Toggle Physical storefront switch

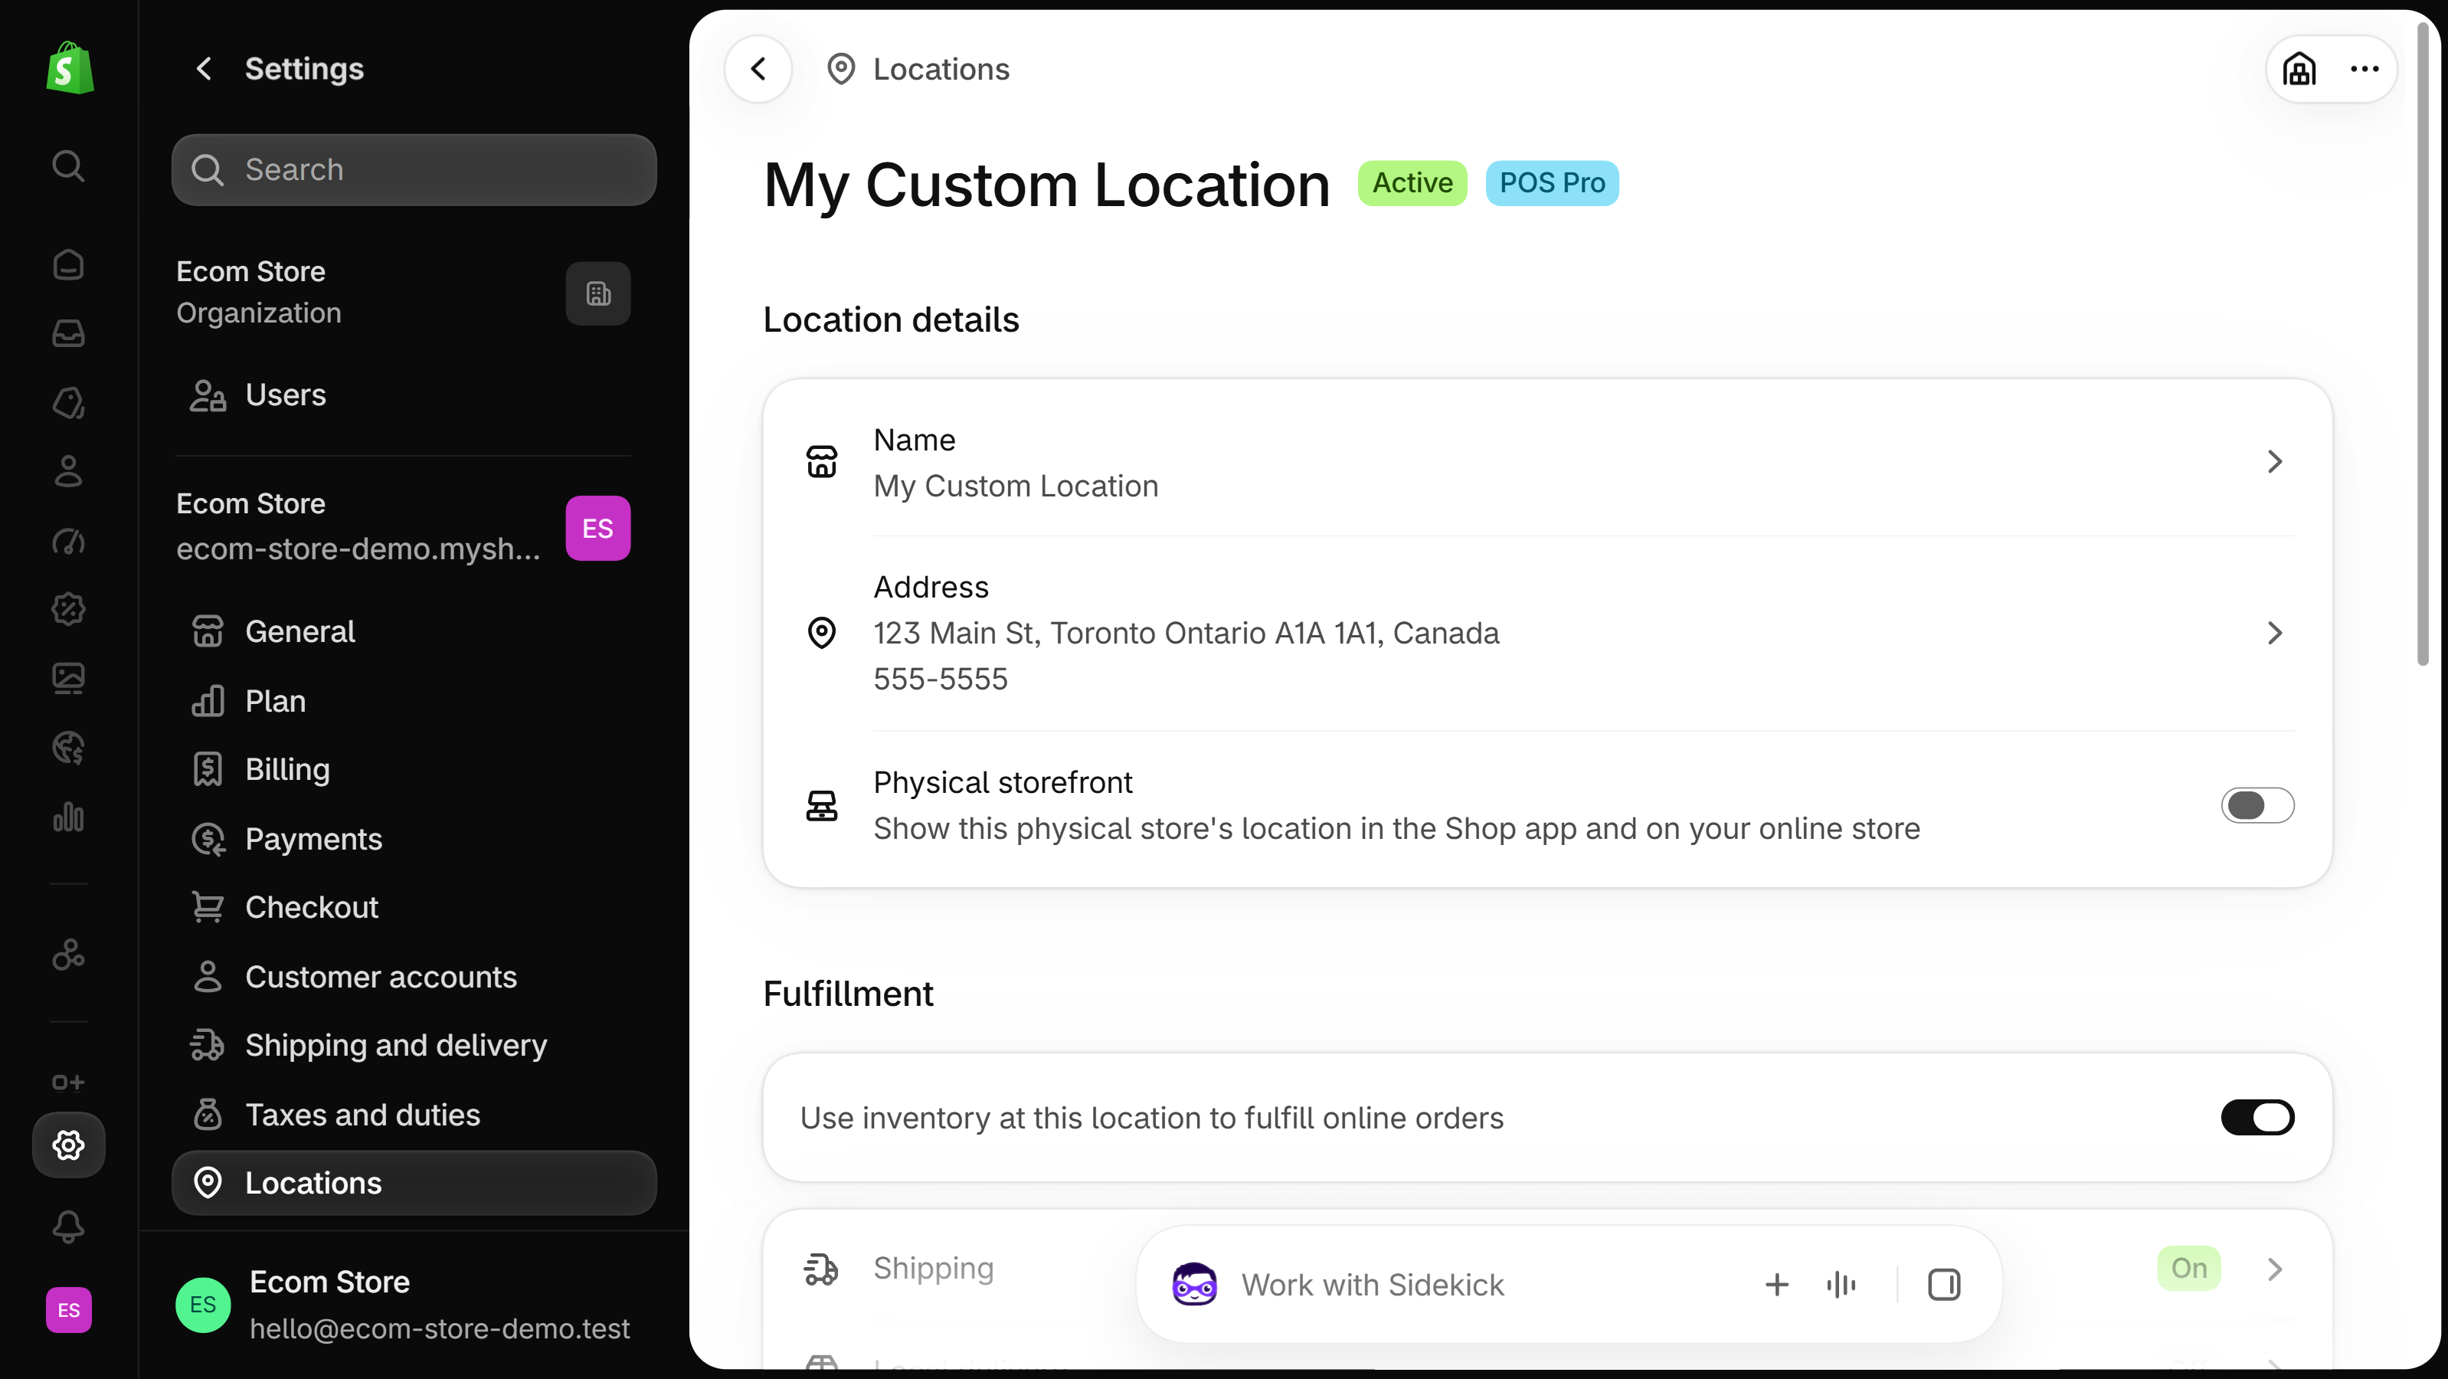[x=2257, y=805]
